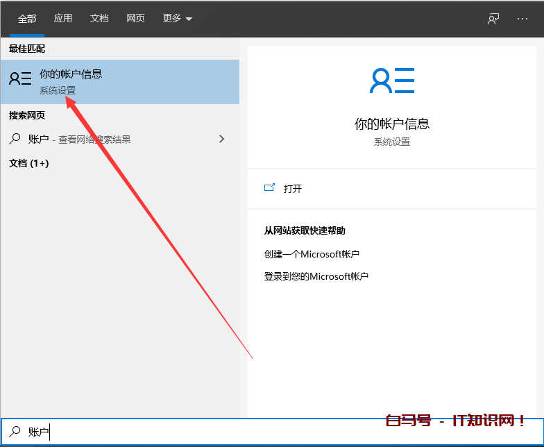Screen dimensions: 544x447
Task: Open 创建一个Microsoft帐户 help link
Action: coord(312,254)
